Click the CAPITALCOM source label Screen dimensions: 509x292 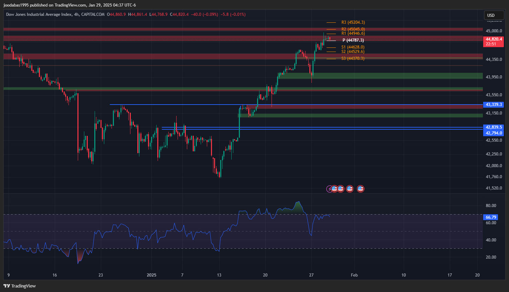click(x=93, y=14)
